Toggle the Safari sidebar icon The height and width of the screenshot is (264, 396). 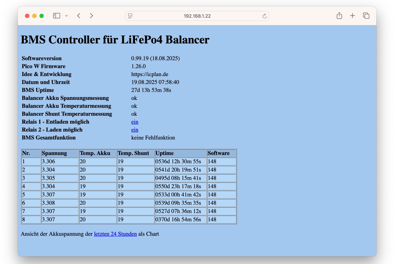56,16
